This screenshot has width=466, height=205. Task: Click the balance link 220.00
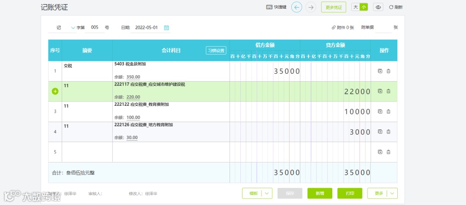(x=133, y=97)
